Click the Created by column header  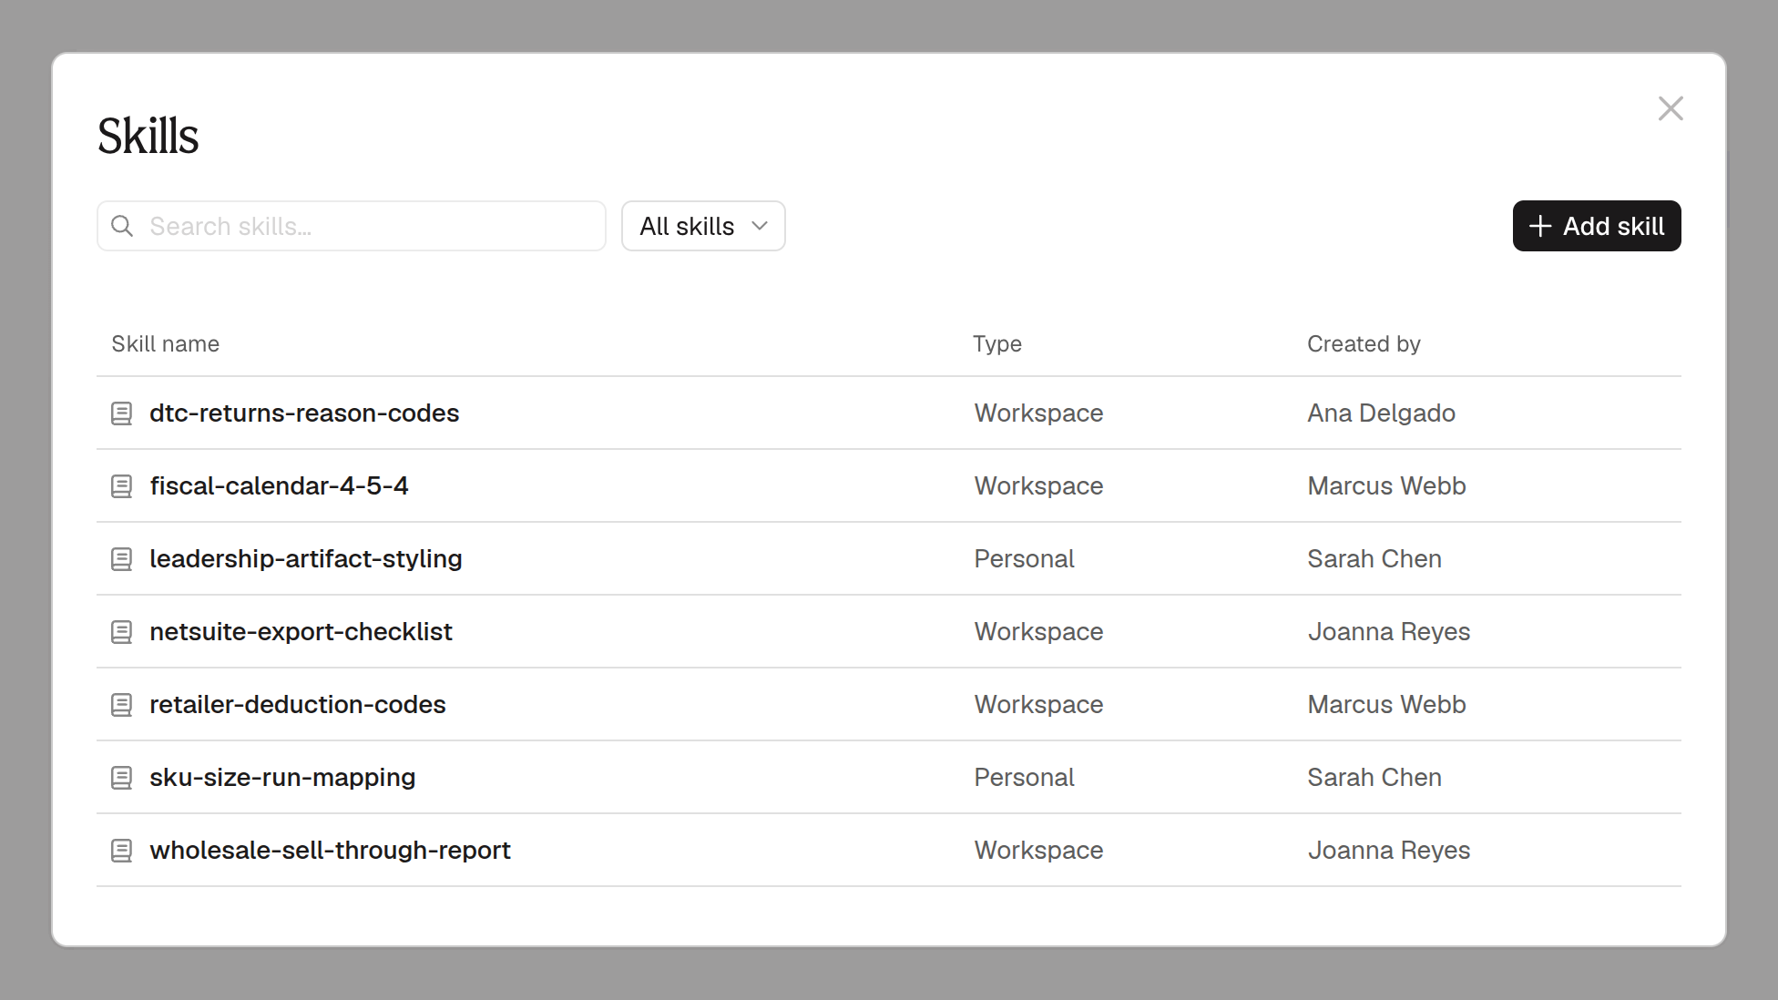coord(1364,343)
